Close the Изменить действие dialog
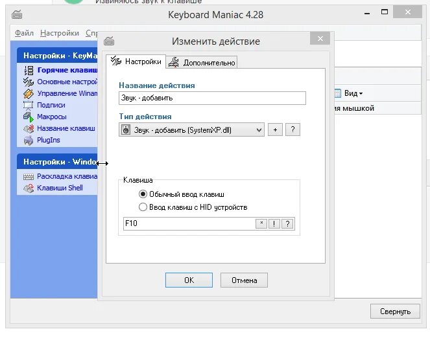This screenshot has height=340, width=430. (320, 39)
